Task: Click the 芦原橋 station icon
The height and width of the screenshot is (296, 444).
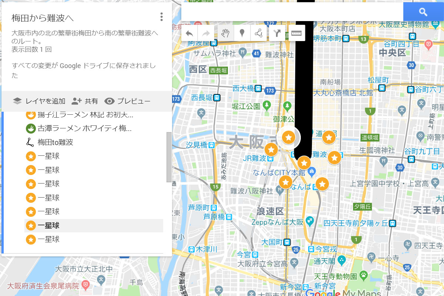Action: 229,217
